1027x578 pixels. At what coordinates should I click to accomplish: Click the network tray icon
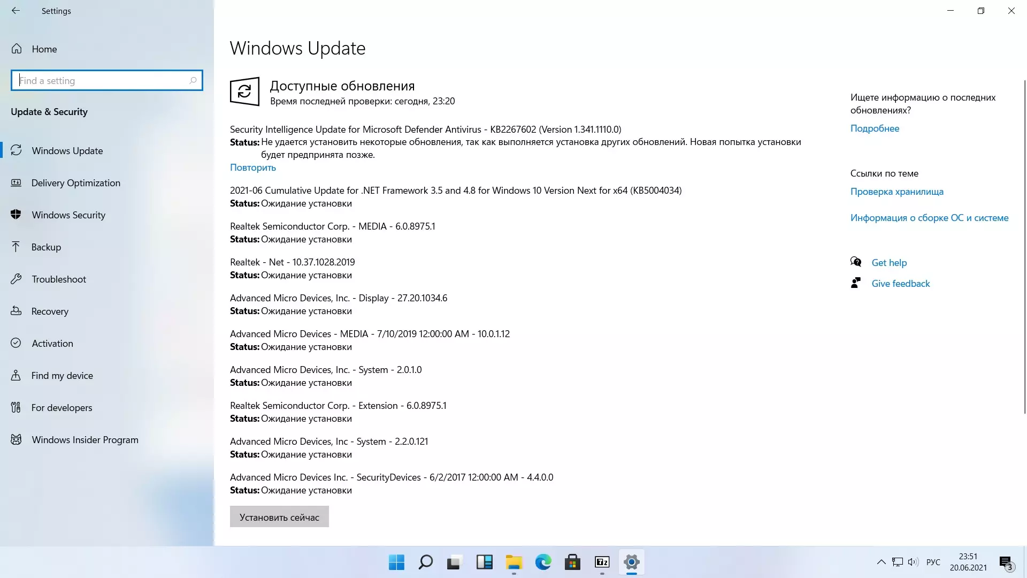pos(898,562)
